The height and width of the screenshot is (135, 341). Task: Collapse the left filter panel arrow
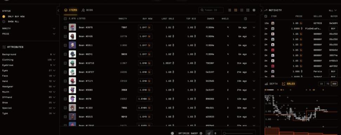(x=58, y=10)
